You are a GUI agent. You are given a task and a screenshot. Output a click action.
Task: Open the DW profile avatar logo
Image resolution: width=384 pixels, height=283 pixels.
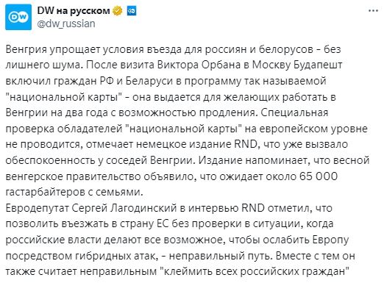[18, 17]
